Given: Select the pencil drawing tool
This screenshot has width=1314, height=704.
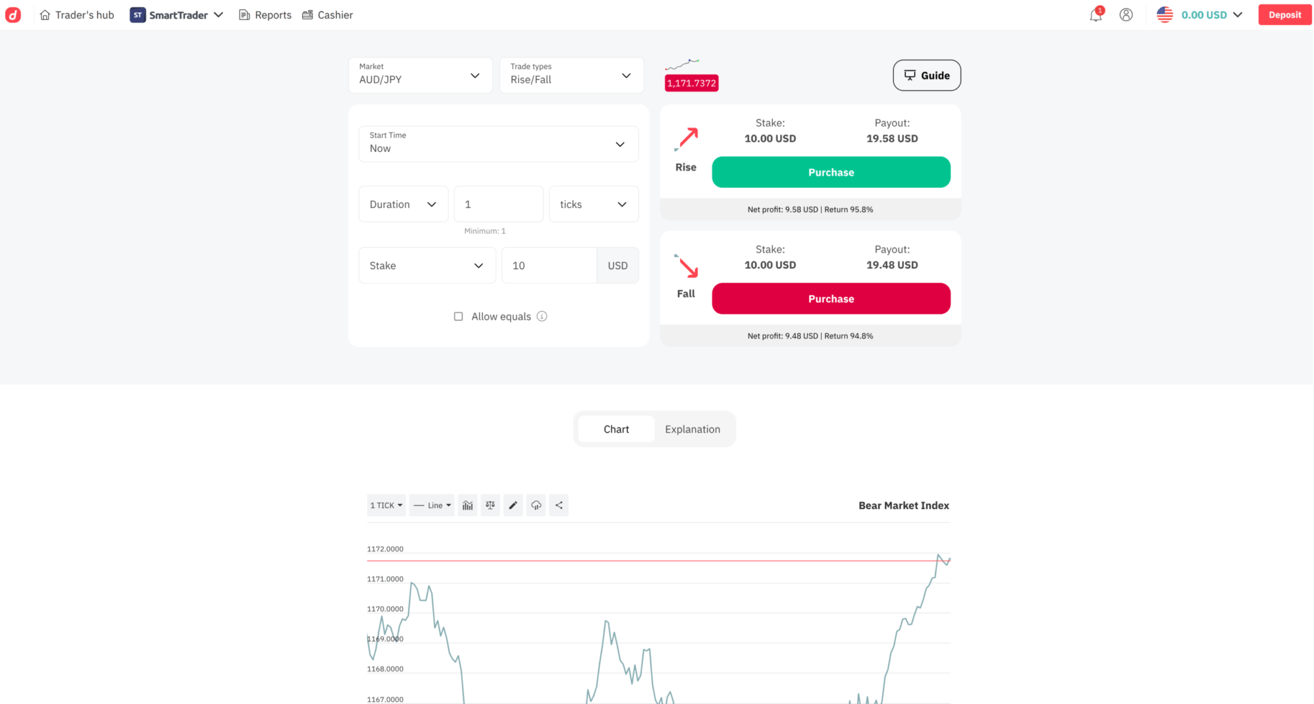Looking at the screenshot, I should tap(513, 505).
